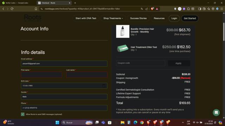The image size is (225, 126).
Task: Click the Phone number field
Action: [64, 108]
